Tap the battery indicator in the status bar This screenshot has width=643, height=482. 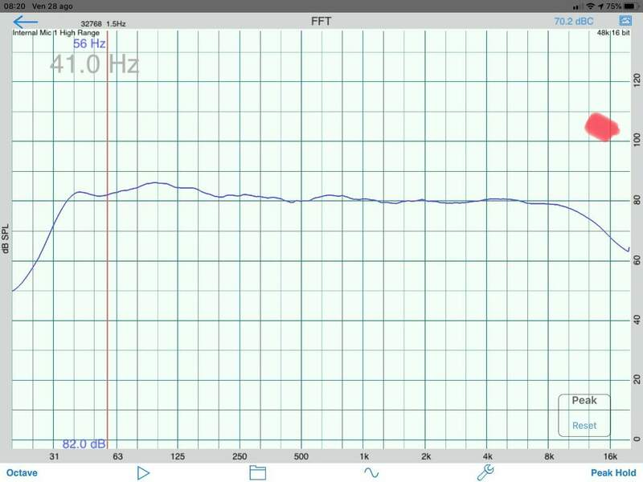pos(629,6)
